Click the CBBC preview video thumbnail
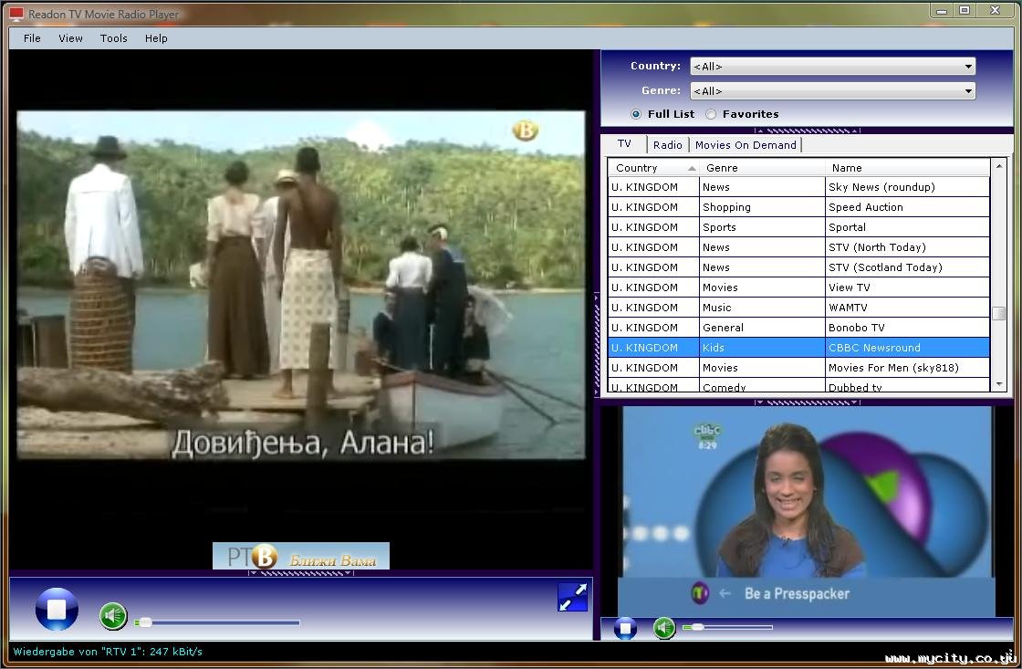This screenshot has height=669, width=1022. coord(807,511)
